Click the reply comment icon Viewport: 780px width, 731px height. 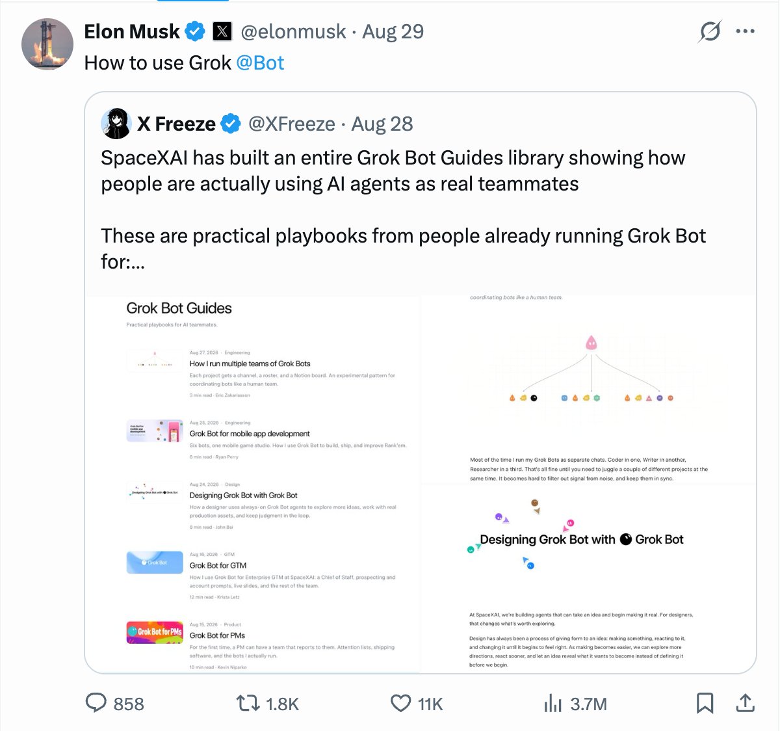(96, 703)
